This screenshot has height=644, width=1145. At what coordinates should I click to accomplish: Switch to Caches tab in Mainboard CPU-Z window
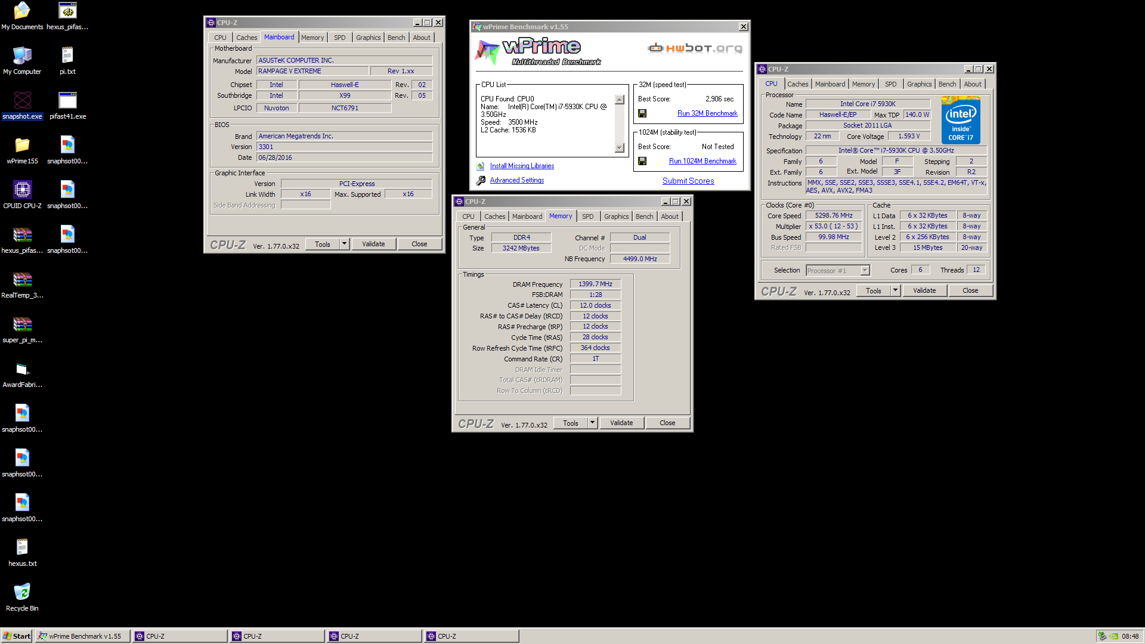tap(246, 38)
